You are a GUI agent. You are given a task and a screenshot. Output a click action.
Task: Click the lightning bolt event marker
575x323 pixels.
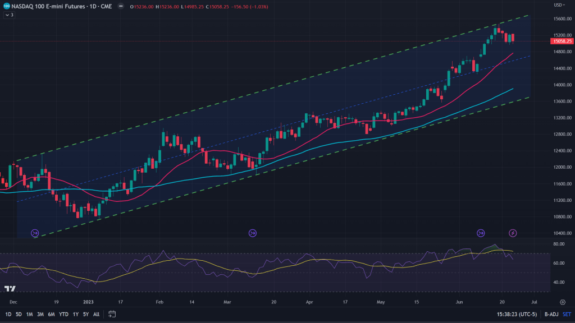tap(513, 233)
